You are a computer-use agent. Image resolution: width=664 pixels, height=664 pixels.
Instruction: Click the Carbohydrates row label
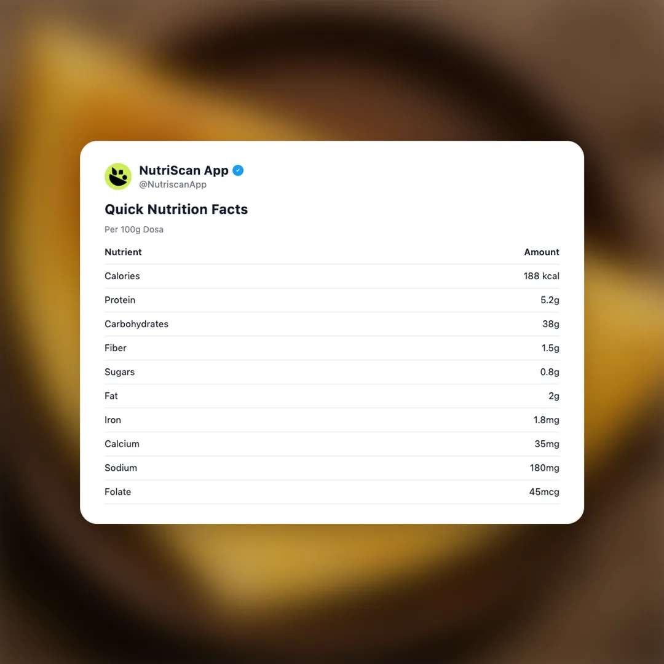point(136,324)
